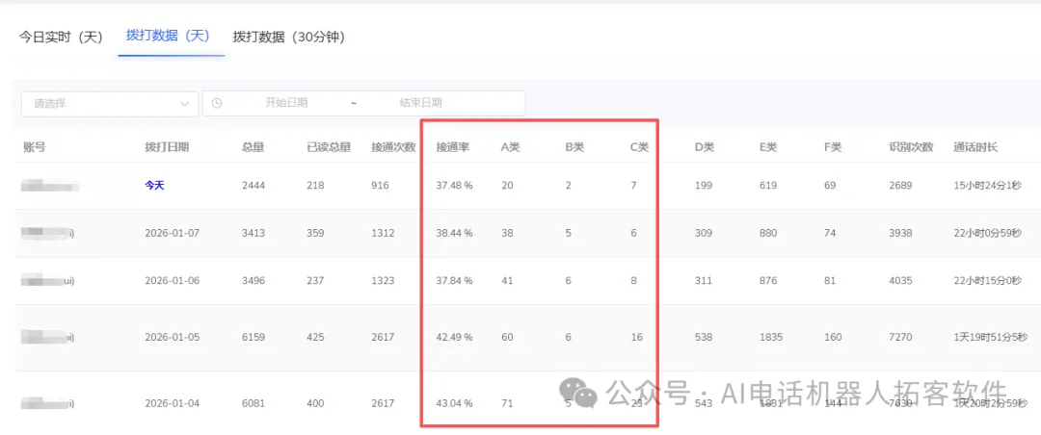The width and height of the screenshot is (1041, 435).
Task: Click recognition count 3938
Action: pyautogui.click(x=900, y=234)
